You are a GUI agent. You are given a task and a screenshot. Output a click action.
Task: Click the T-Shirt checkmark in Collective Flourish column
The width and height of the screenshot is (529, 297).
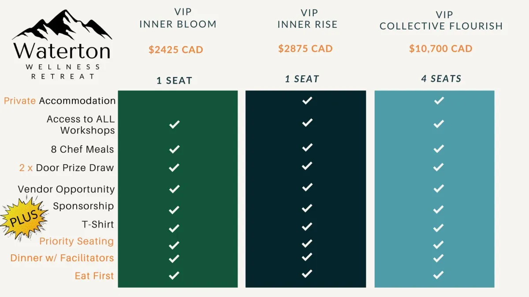click(x=438, y=227)
